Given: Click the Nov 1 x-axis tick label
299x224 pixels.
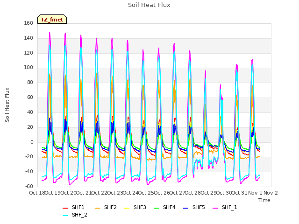Looking at the screenshot, I should 255,193.
